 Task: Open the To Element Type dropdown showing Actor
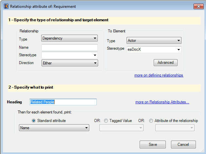(x=154, y=41)
